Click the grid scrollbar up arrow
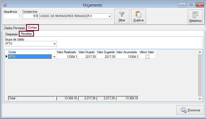Image resolution: width=206 pixels, height=119 pixels. pyautogui.click(x=200, y=52)
